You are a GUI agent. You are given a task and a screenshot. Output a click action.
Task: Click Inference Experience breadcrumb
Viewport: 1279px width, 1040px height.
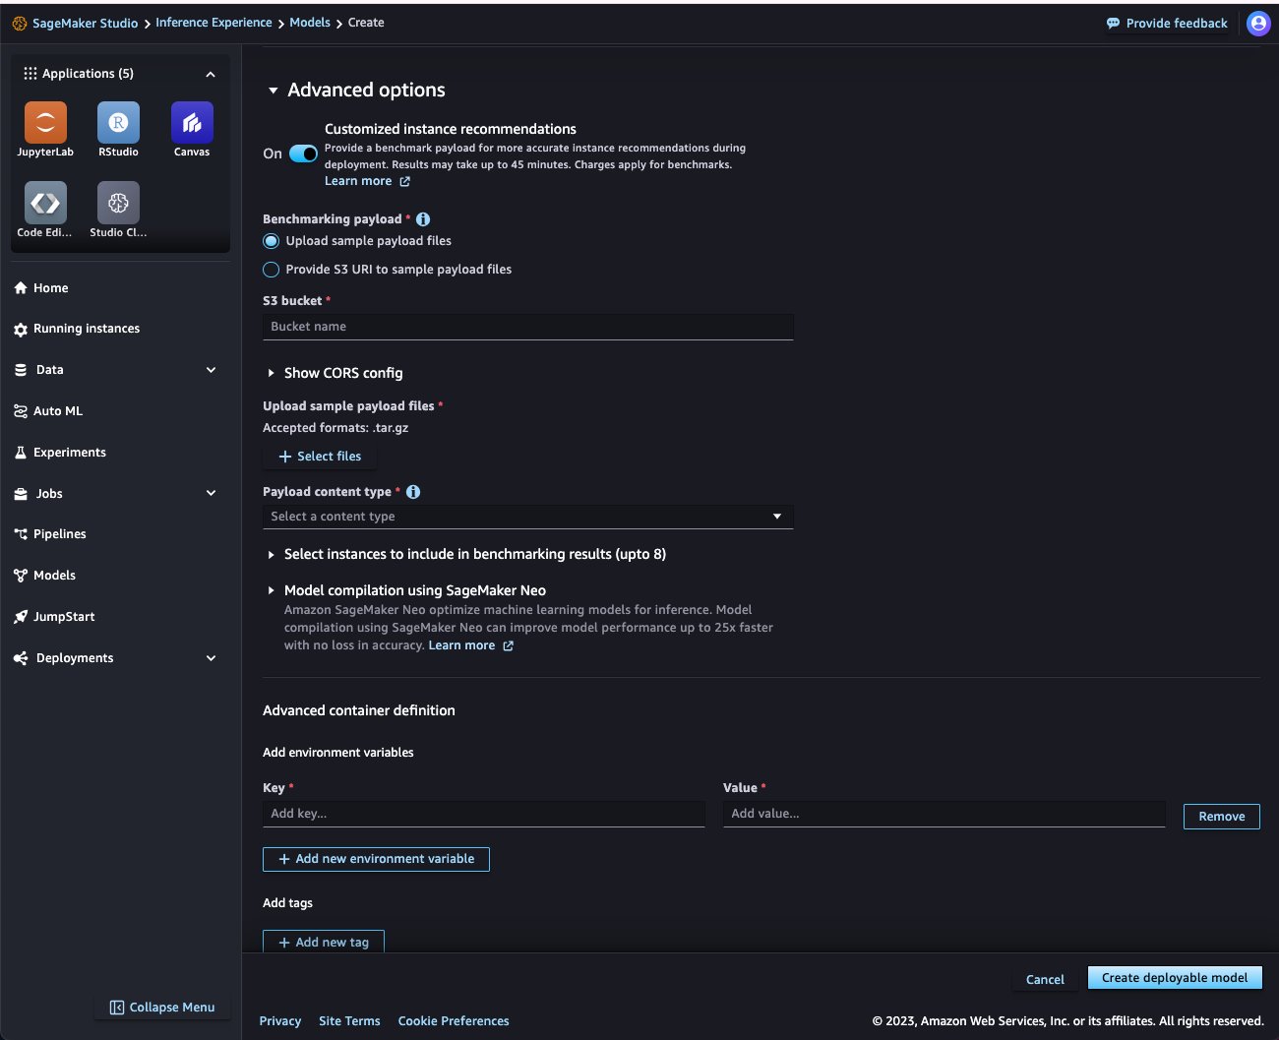(x=213, y=23)
